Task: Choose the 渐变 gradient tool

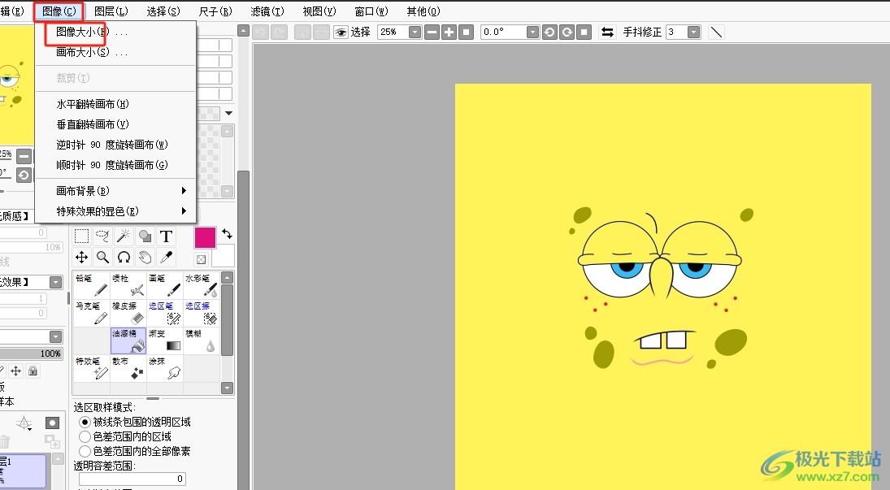Action: click(x=165, y=340)
